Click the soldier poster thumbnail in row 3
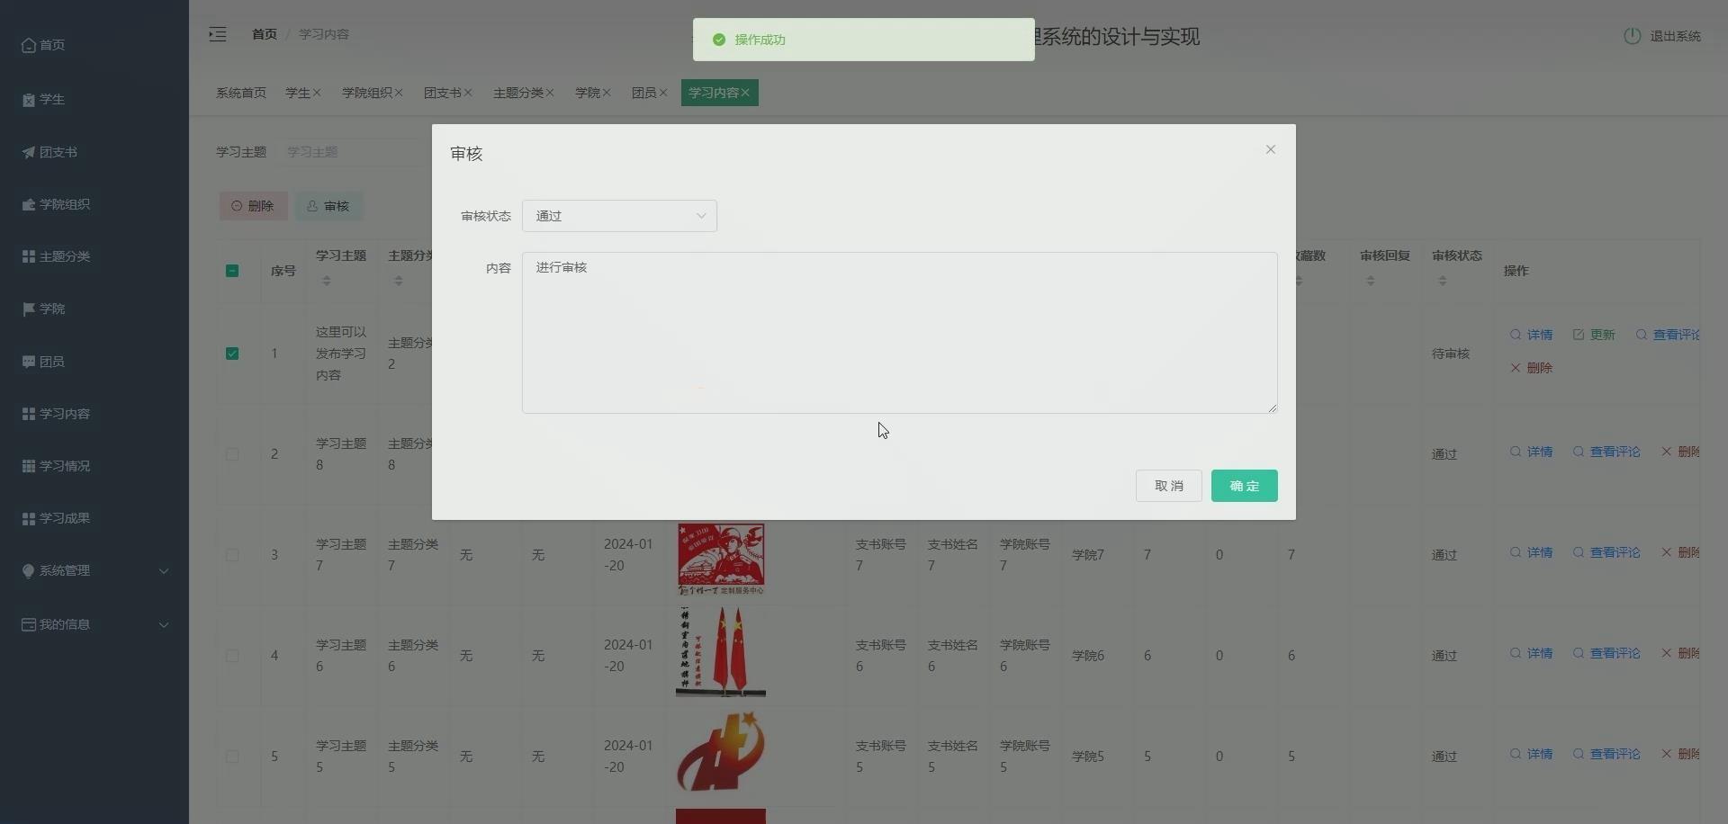The width and height of the screenshot is (1728, 824). [x=721, y=559]
